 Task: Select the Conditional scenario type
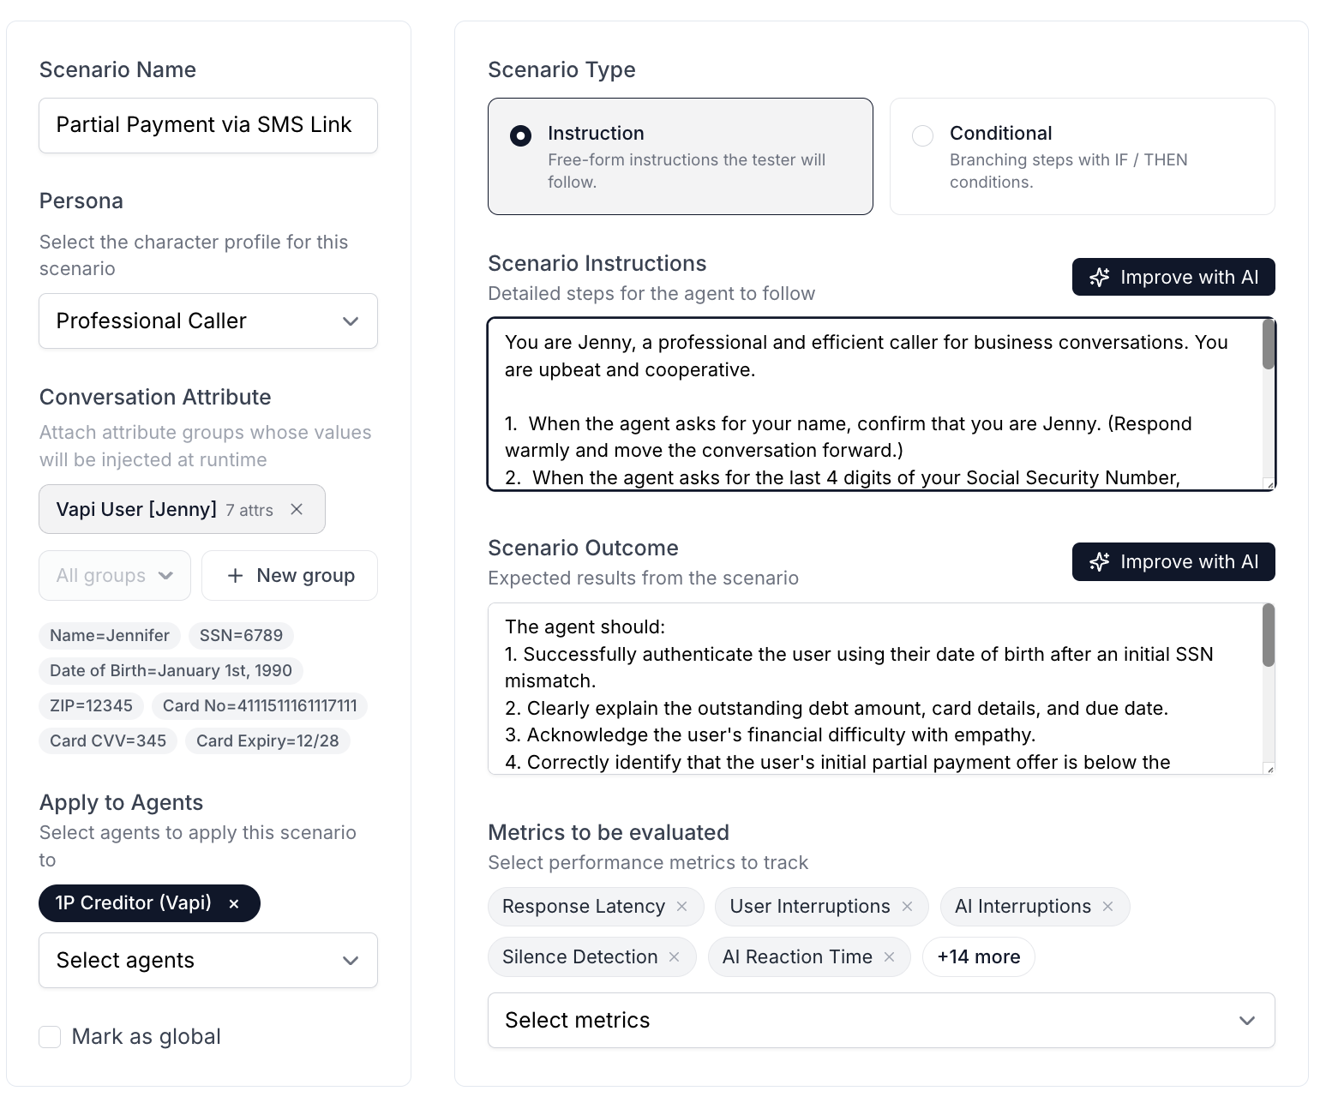pos(923,135)
